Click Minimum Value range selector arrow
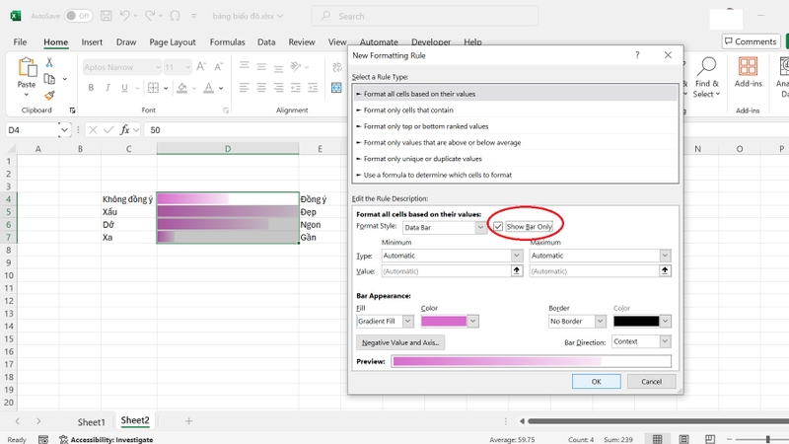 pyautogui.click(x=516, y=270)
